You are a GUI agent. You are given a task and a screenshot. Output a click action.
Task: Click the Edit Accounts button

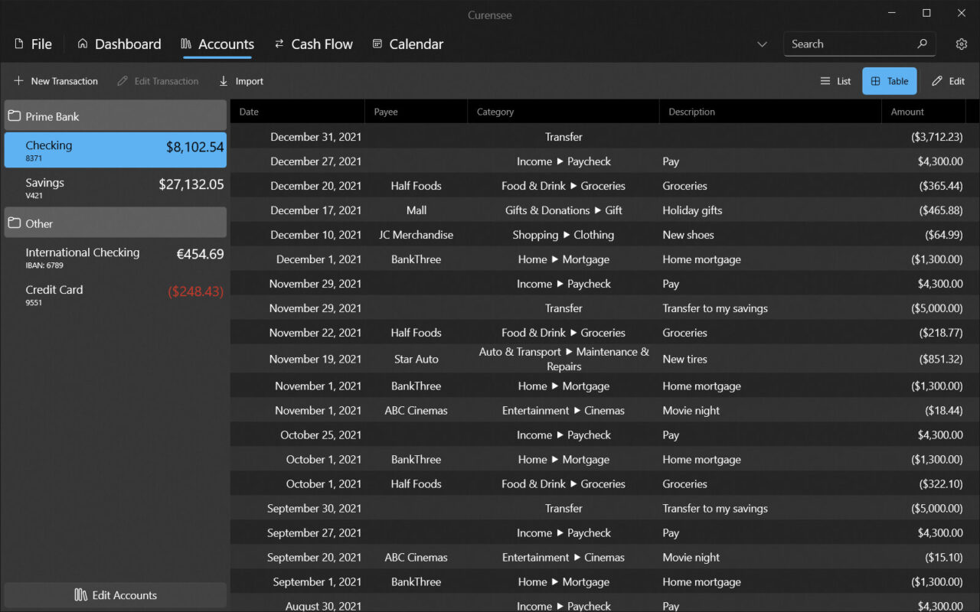pyautogui.click(x=116, y=595)
